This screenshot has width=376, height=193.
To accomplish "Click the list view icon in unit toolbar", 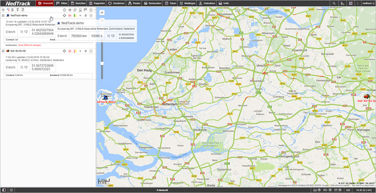I will [12, 10].
